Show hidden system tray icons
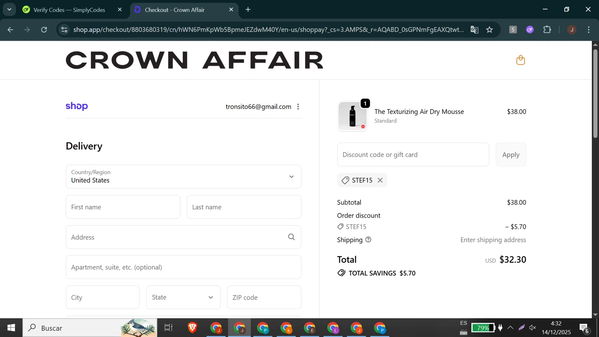The width and height of the screenshot is (599, 337). 510,328
